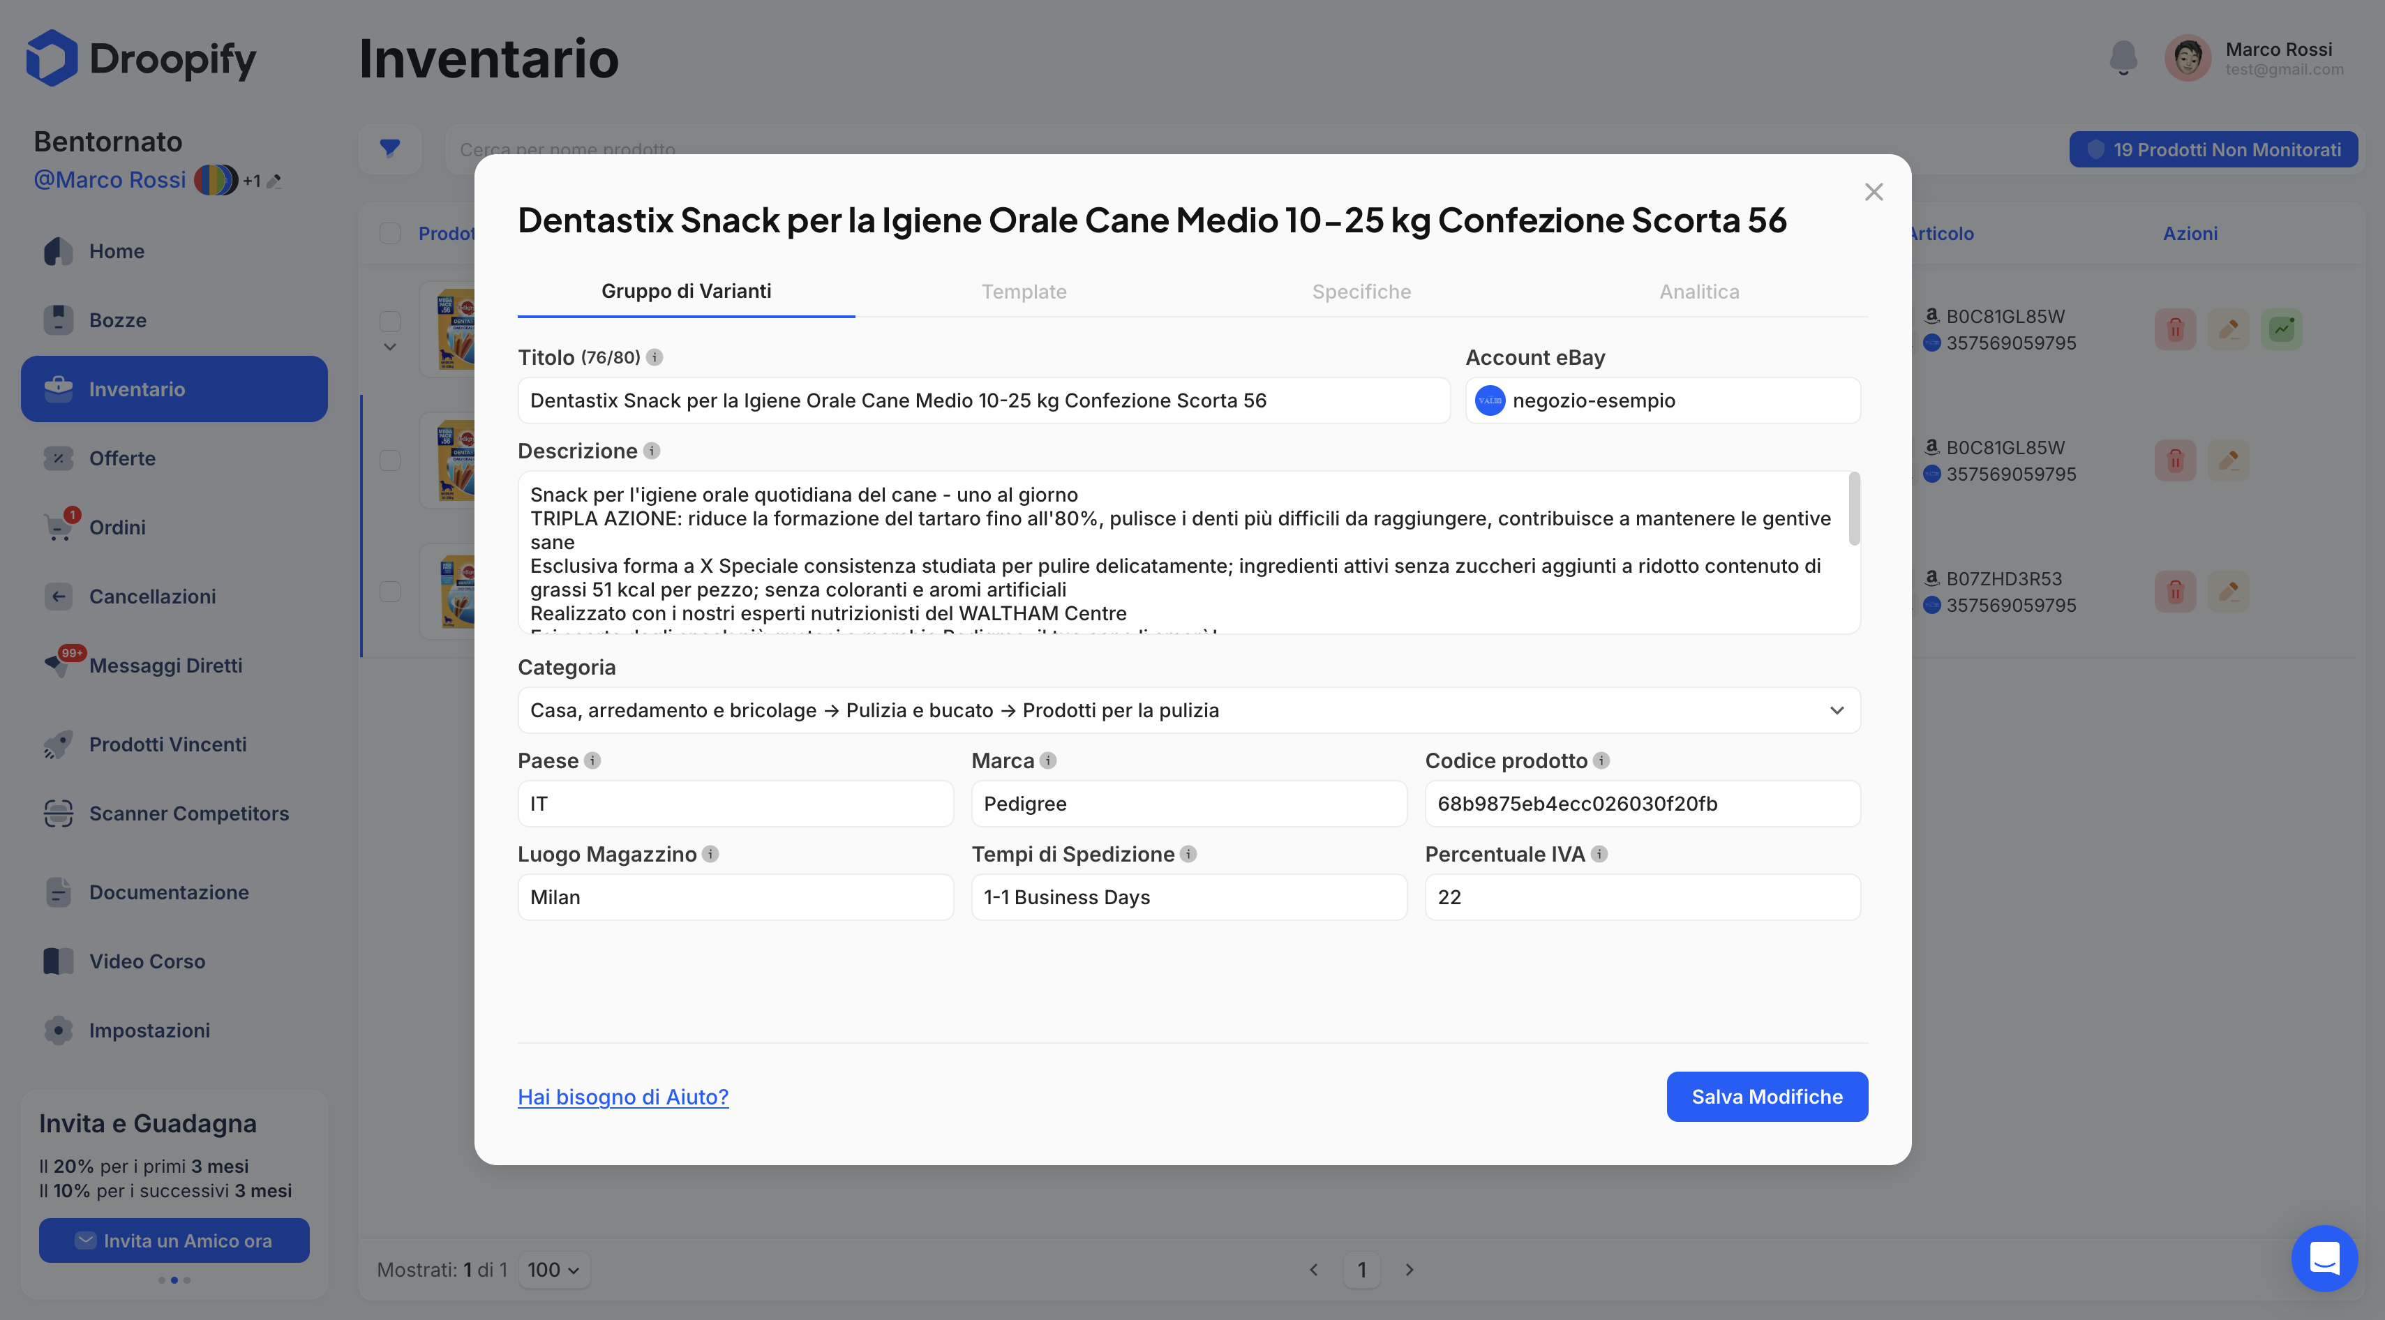Open Ordini in the sidebar
This screenshot has height=1320, width=2385.
(174, 527)
